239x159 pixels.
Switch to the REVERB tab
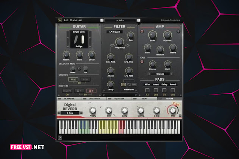(170, 99)
